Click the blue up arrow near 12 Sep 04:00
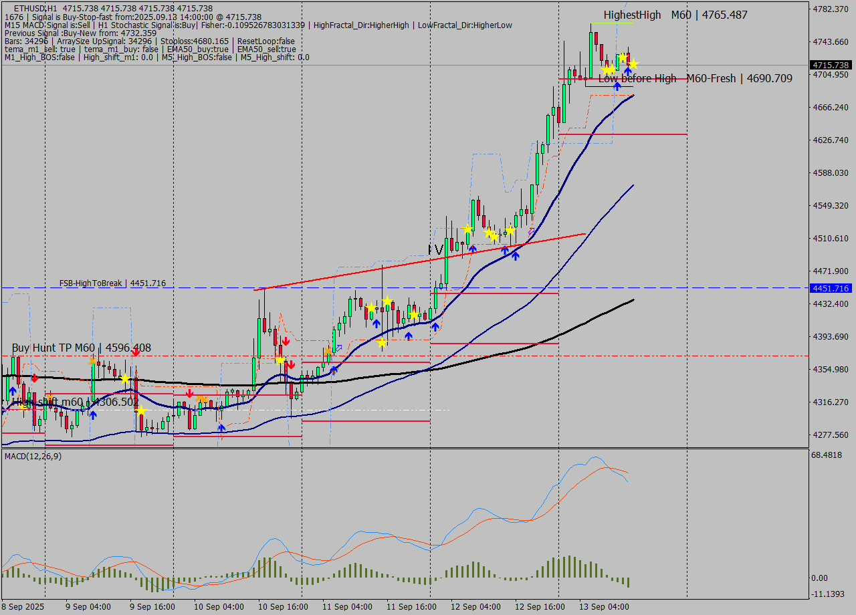 click(x=473, y=249)
